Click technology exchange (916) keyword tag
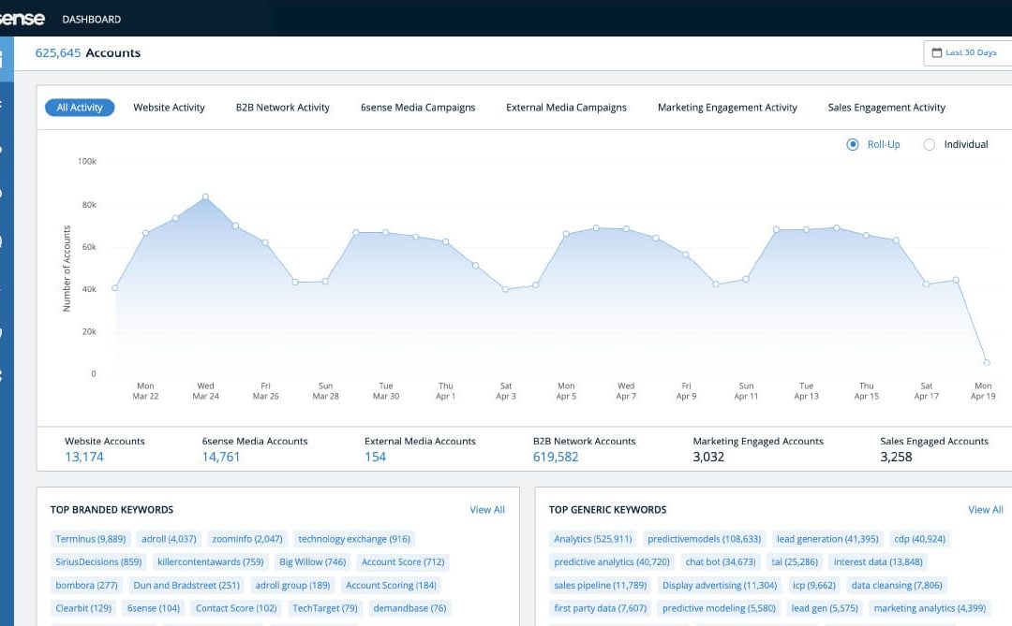The height and width of the screenshot is (626, 1012). click(x=353, y=539)
